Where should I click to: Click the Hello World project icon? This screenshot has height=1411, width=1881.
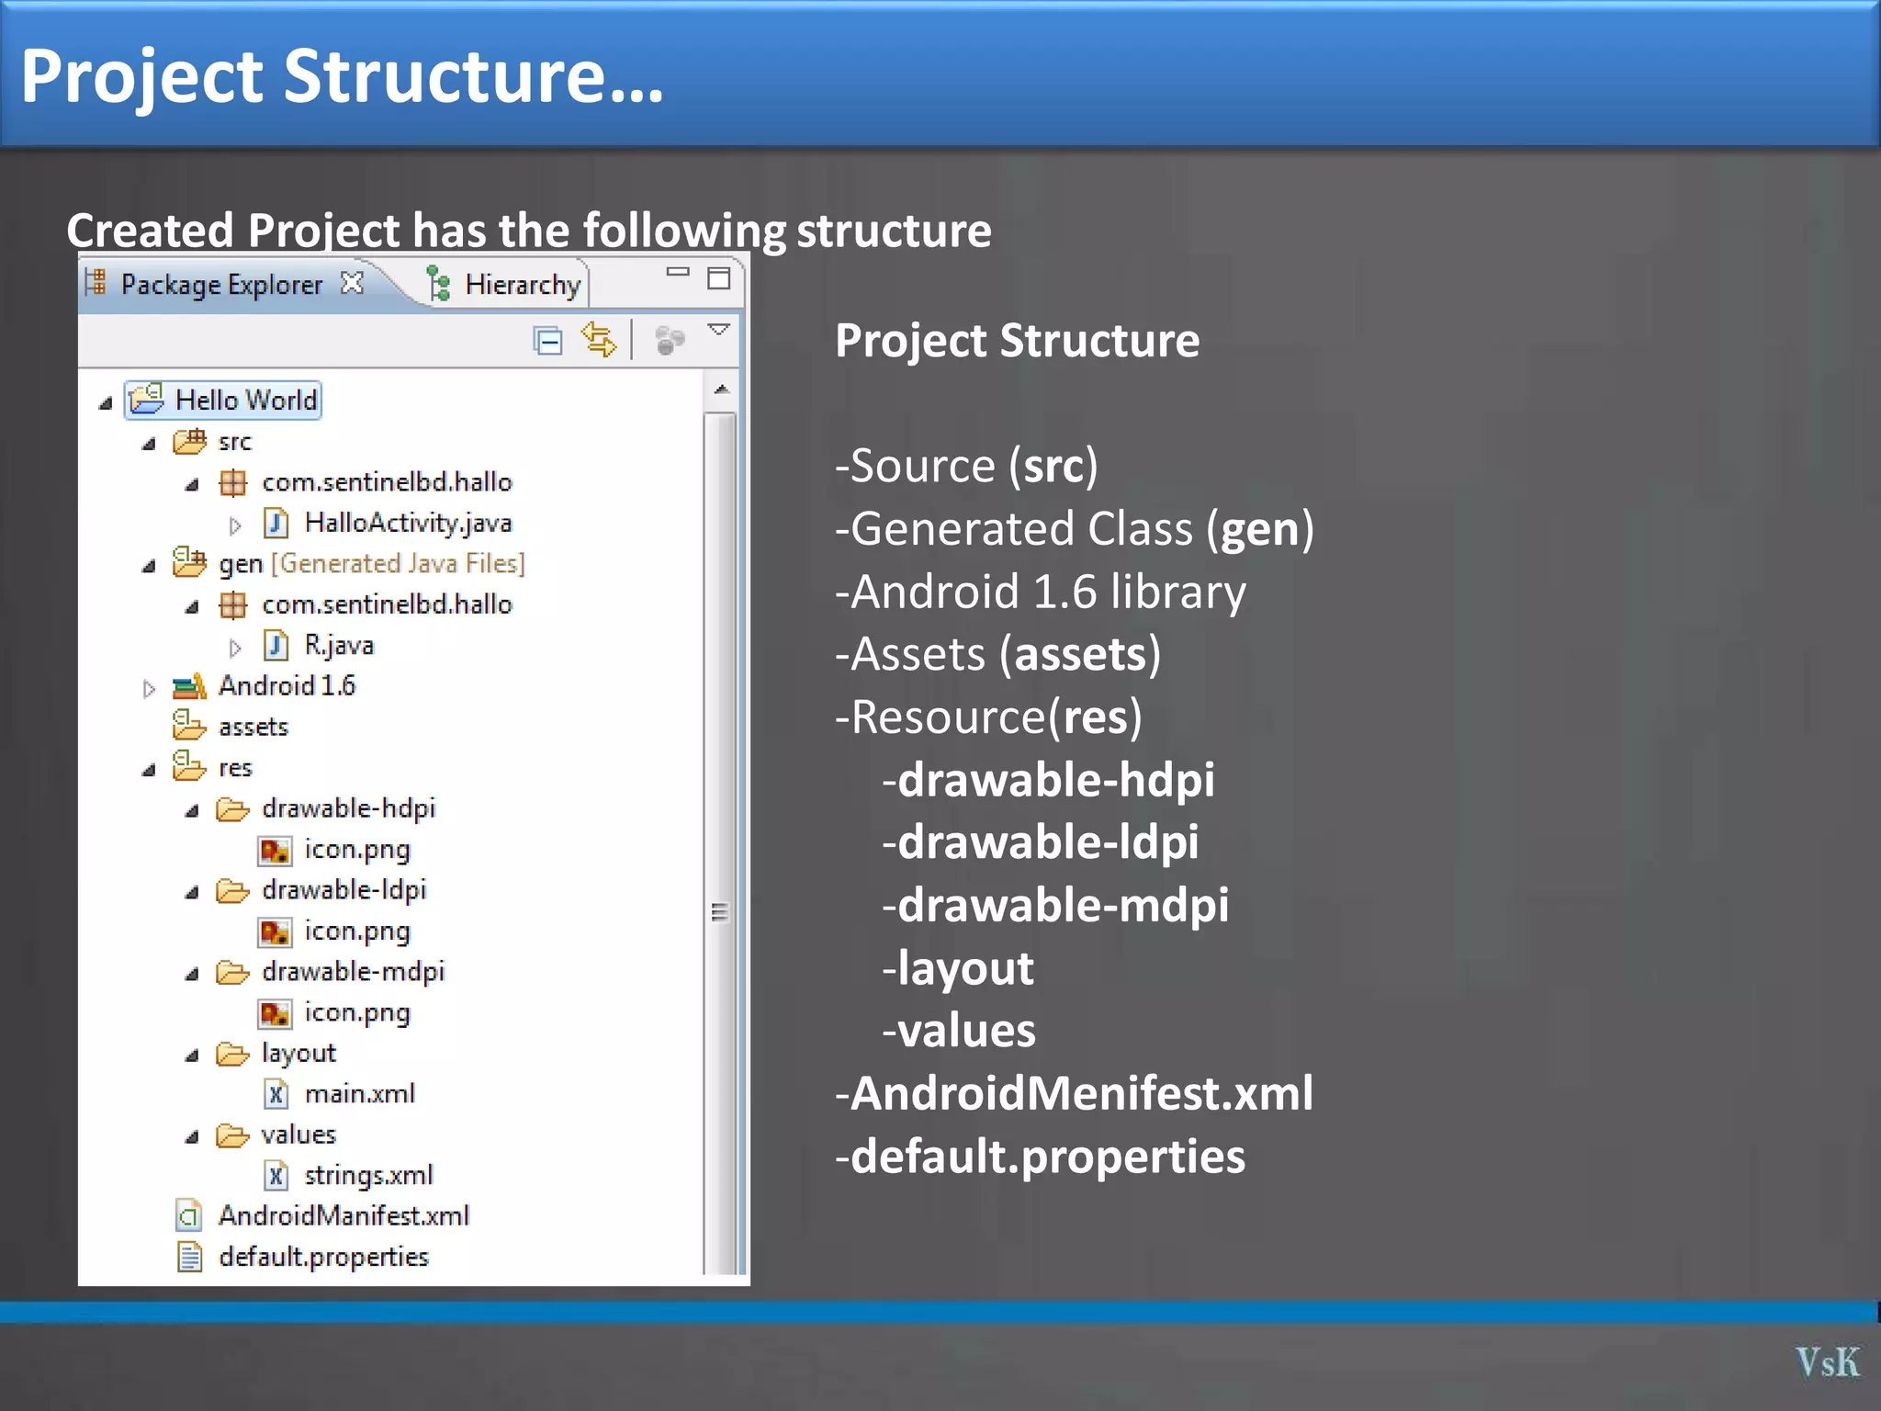(146, 399)
